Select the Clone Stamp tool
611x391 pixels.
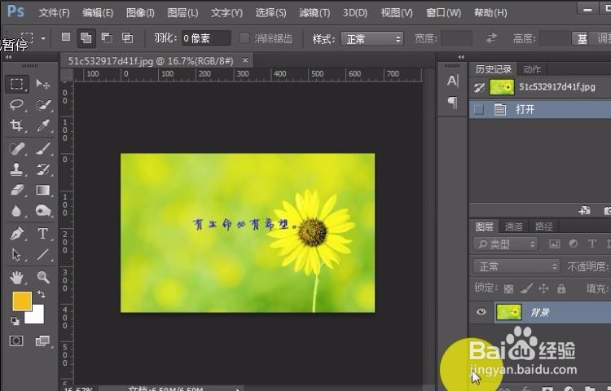(16, 169)
